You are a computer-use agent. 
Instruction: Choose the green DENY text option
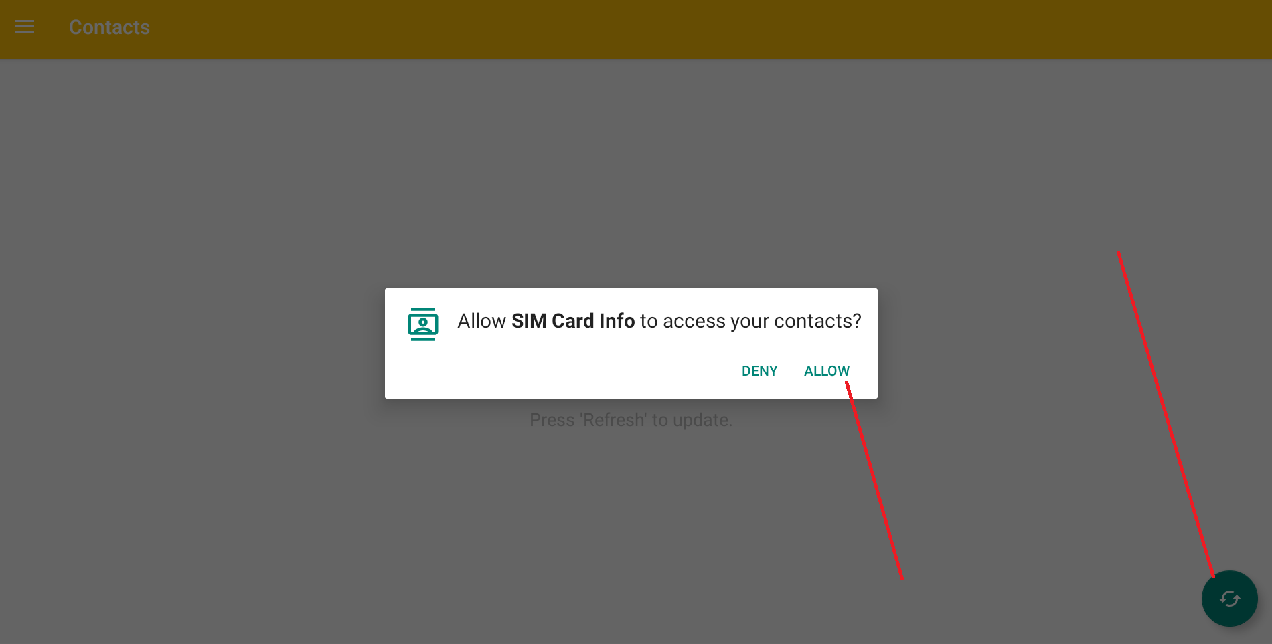coord(759,371)
